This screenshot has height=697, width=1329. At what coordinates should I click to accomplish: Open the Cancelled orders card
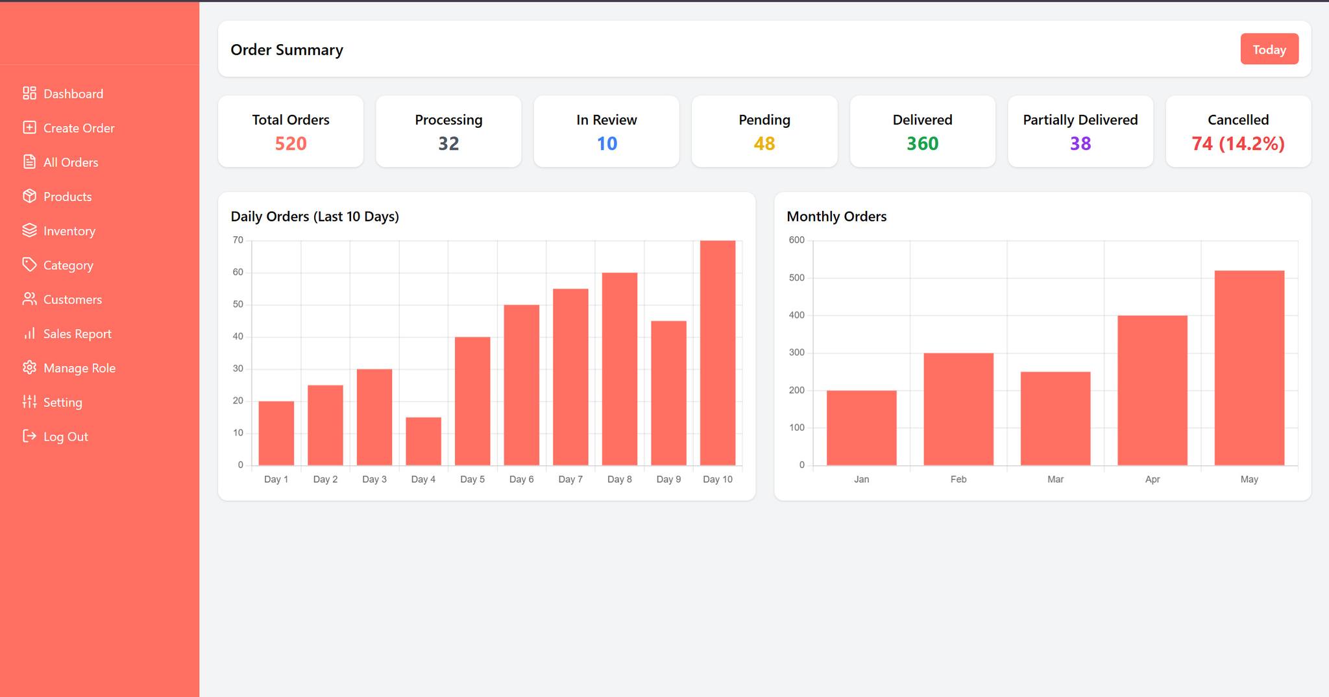1238,132
